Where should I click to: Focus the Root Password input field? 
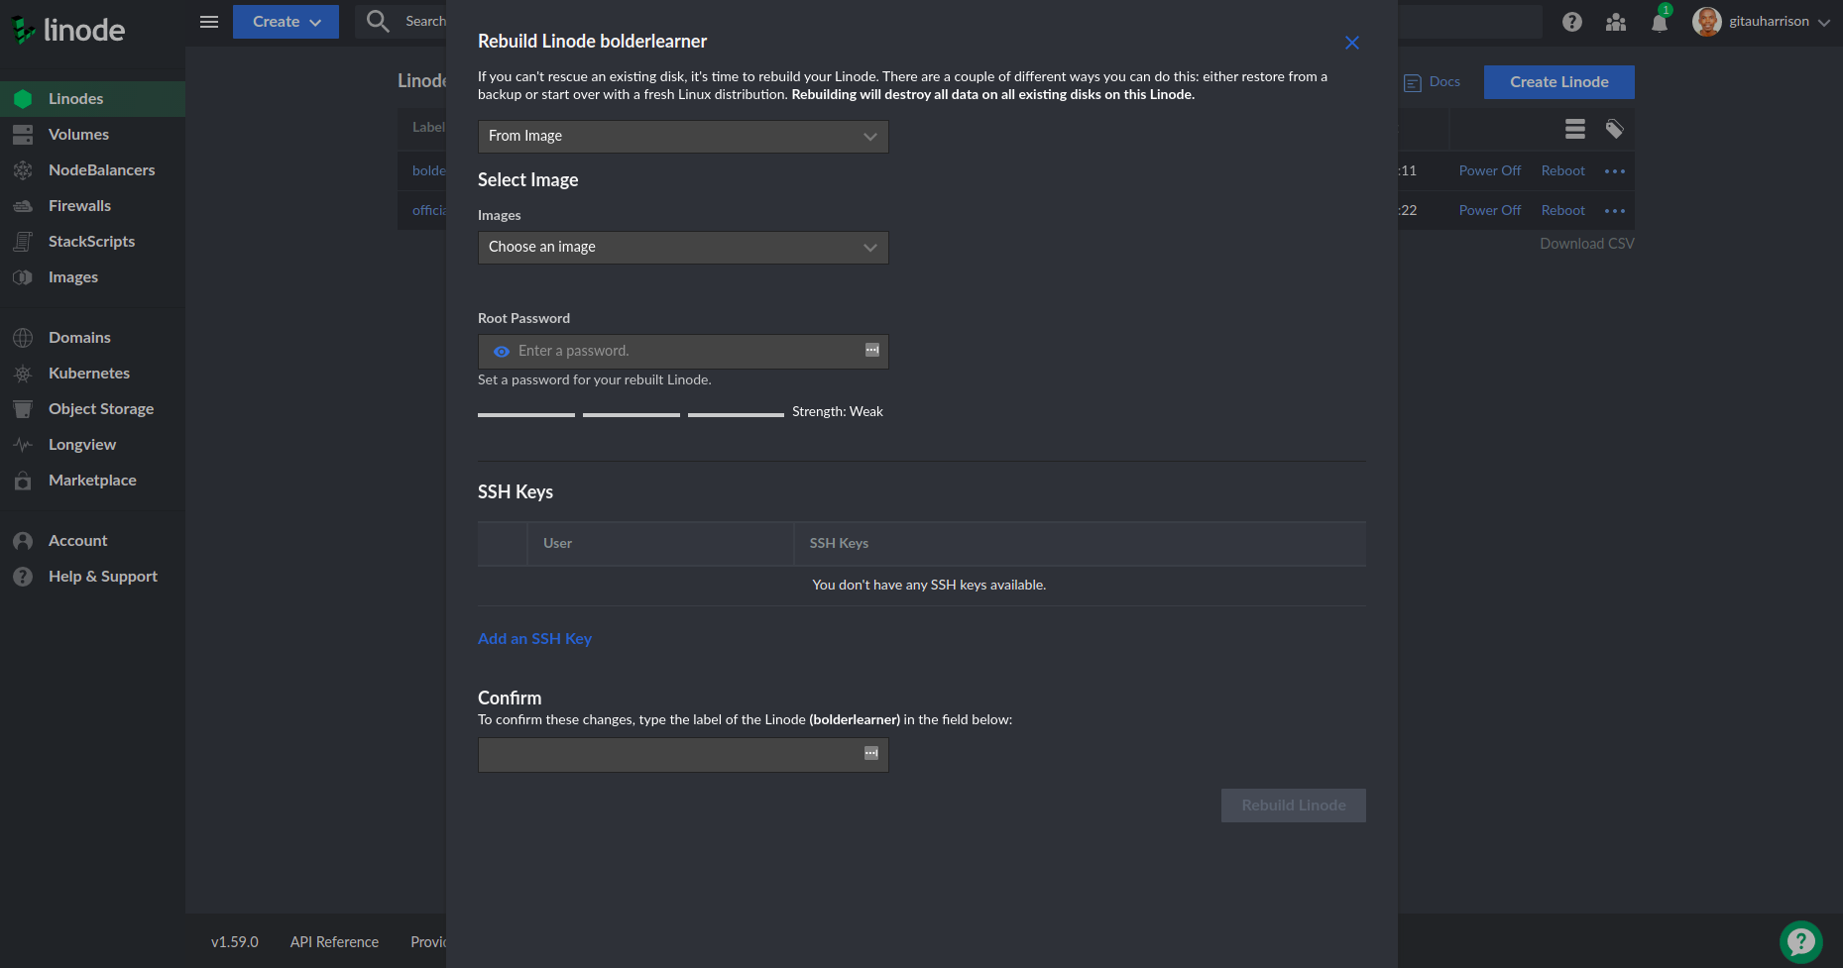point(683,352)
